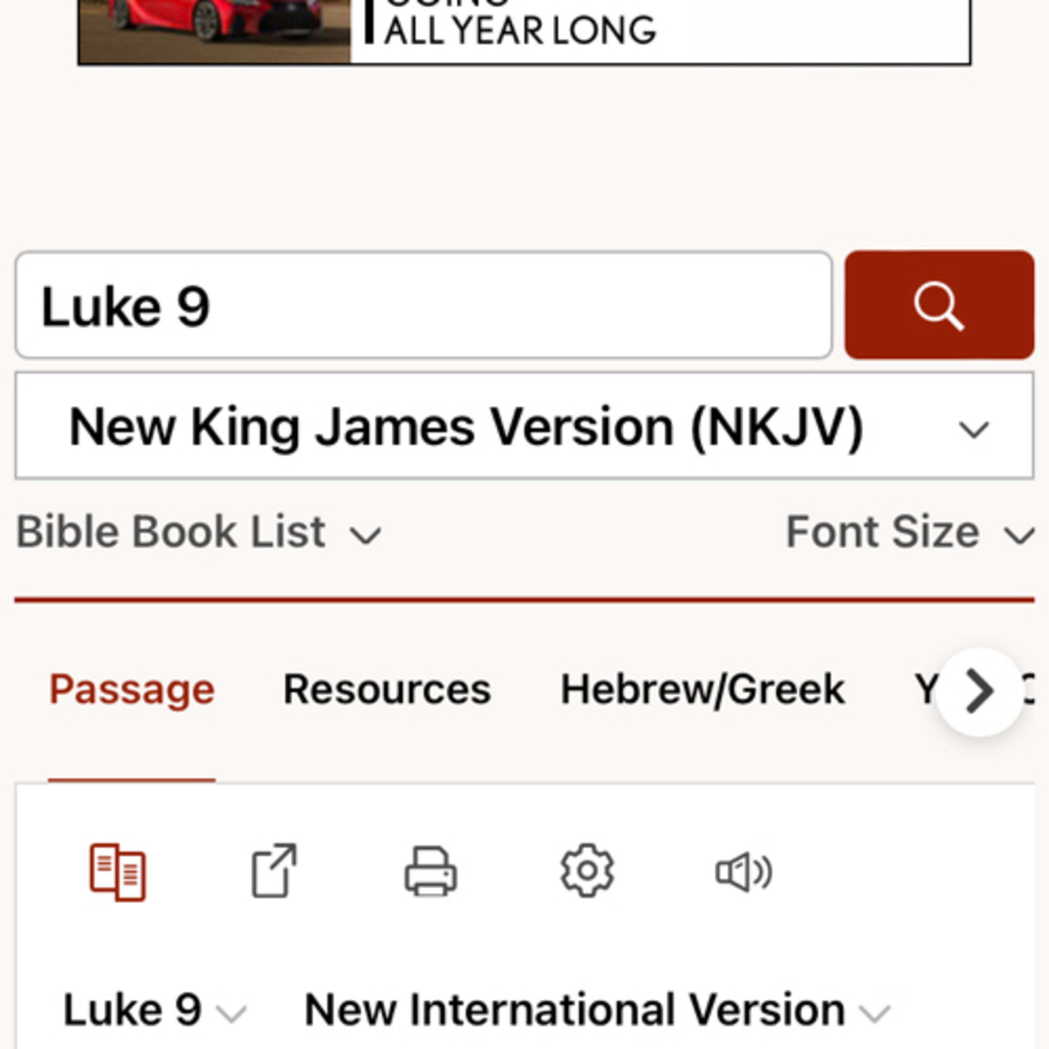Open page options gear icon

click(587, 871)
